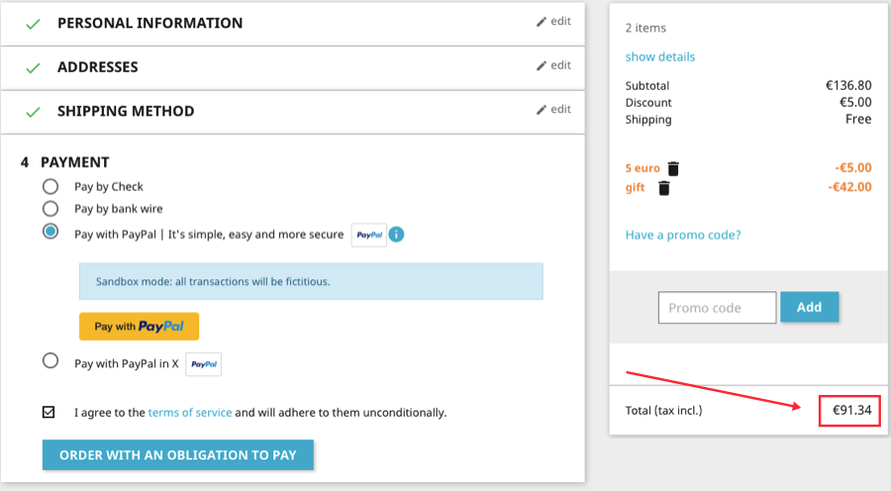Click the pencil edit icon for Addresses

click(542, 66)
